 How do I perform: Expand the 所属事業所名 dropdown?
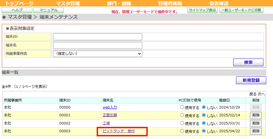click(97, 54)
